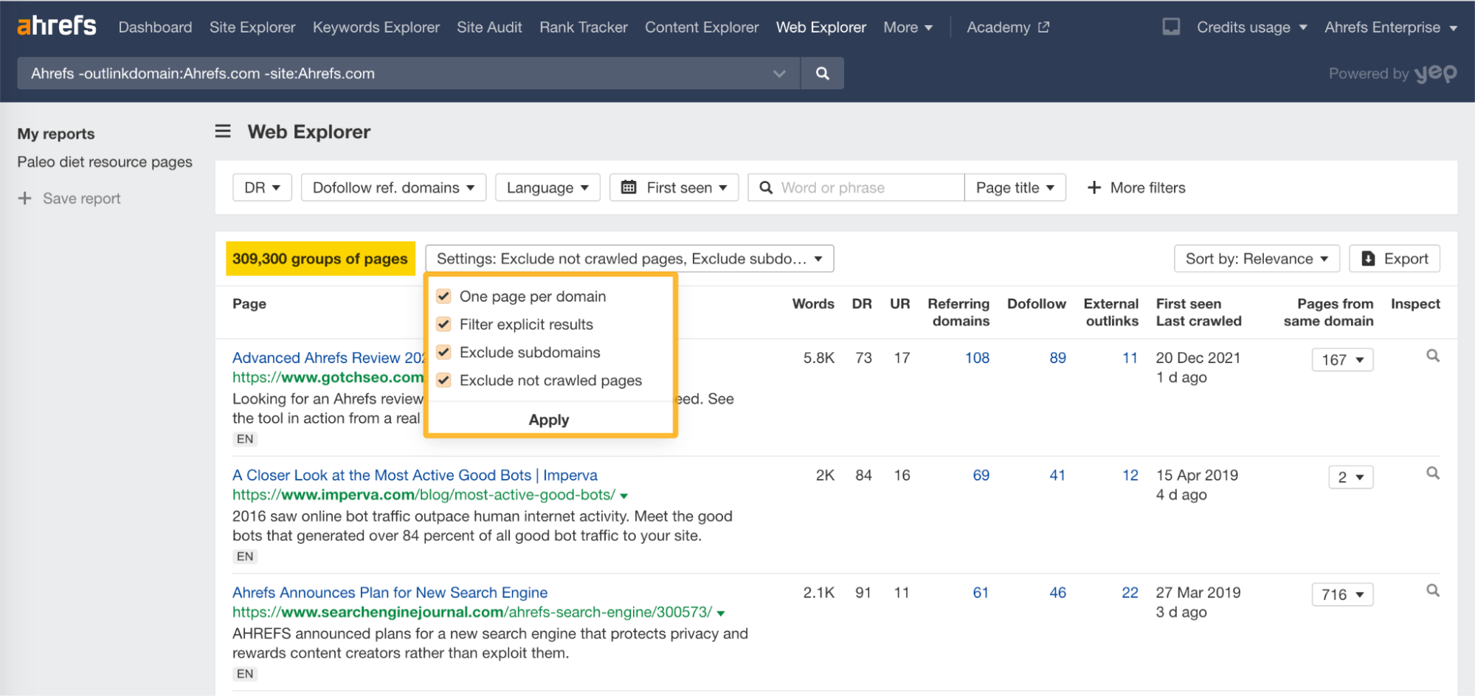Open the First seen filter dropdown

674,187
